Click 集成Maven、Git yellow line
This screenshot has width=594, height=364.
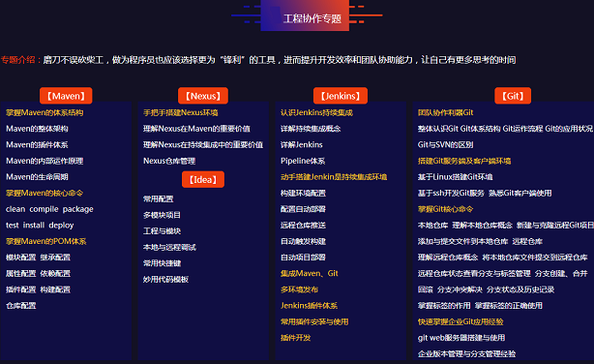pyautogui.click(x=310, y=273)
